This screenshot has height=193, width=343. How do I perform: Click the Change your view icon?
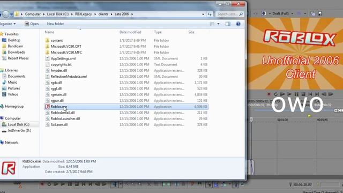(x=212, y=24)
